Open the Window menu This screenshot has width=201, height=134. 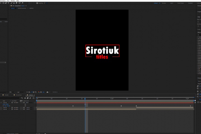[13, 1]
